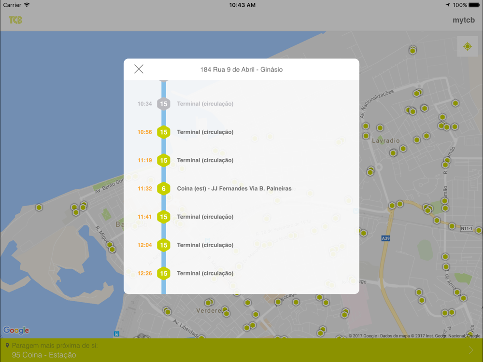Click the 10:56 departure time
Screen dimensions: 483x362
coord(145,132)
